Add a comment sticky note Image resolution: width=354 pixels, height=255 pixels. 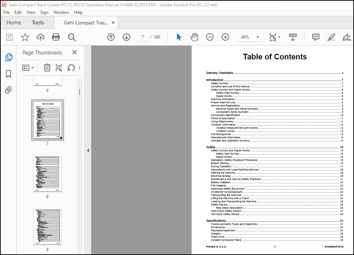(x=315, y=37)
